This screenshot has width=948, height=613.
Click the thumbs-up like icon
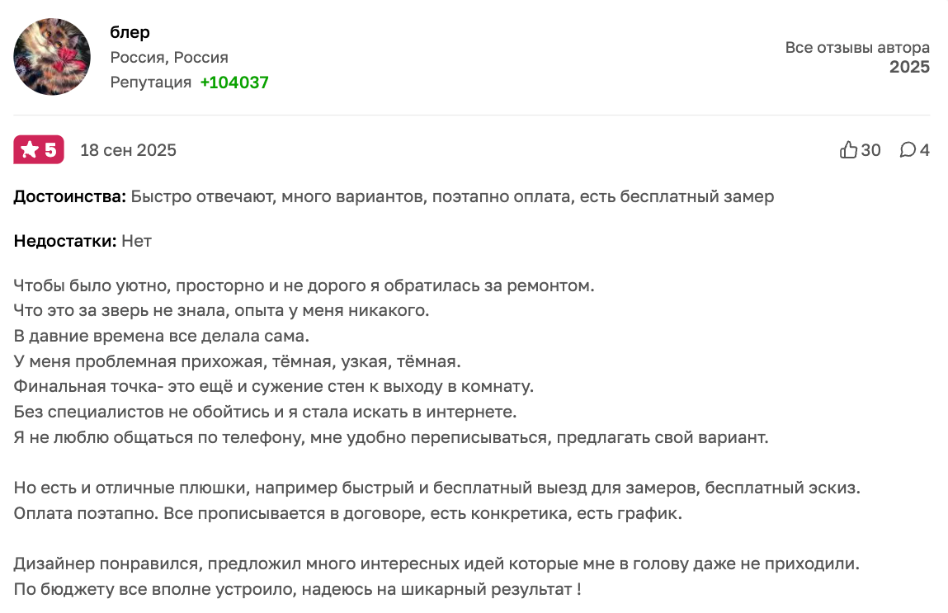(848, 150)
